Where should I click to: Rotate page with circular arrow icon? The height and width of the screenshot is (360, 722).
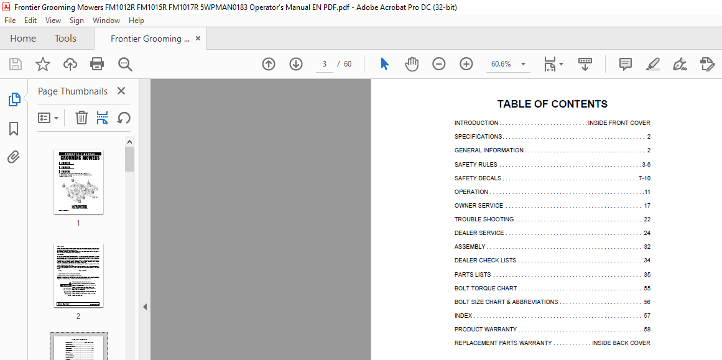pyautogui.click(x=123, y=118)
